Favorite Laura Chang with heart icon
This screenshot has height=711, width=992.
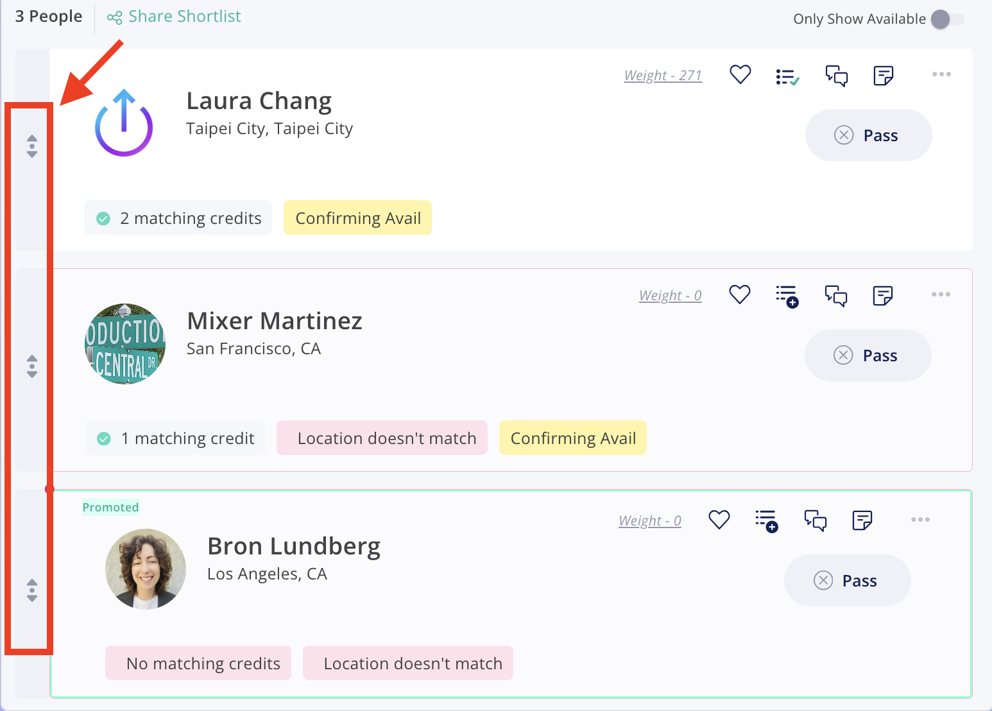coord(740,75)
